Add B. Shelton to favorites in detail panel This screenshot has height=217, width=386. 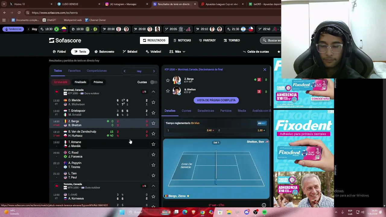[x=168, y=91]
